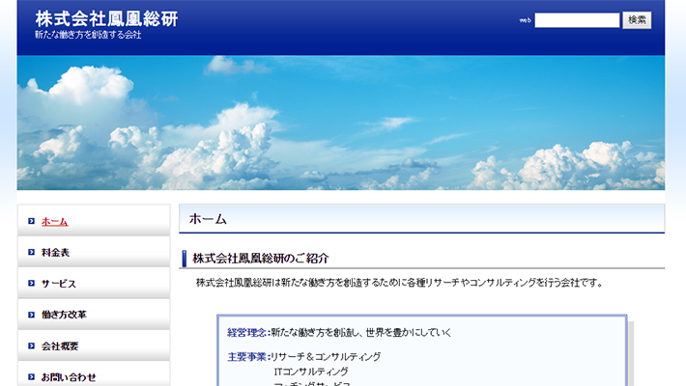The height and width of the screenshot is (386, 686).
Task: Click the sky and clouds banner image
Action: click(341, 123)
